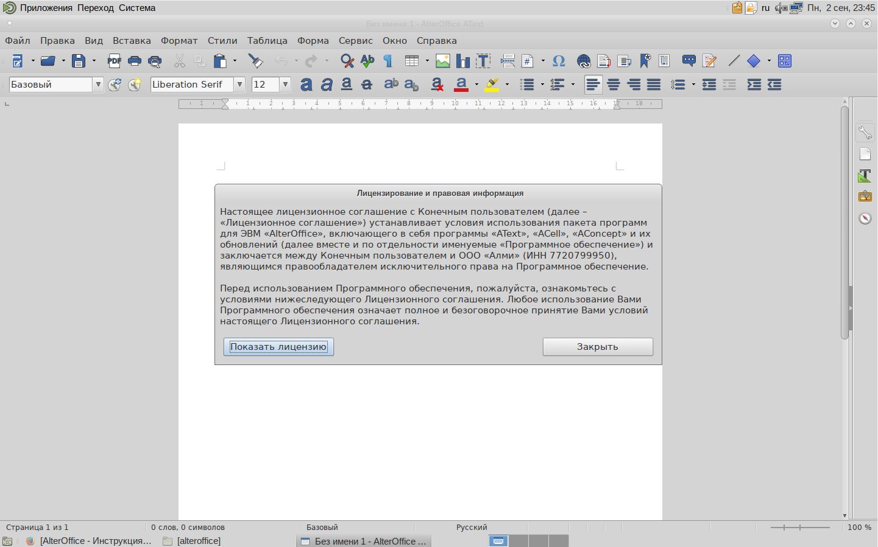Toggle bold text formatting
The height and width of the screenshot is (547, 878).
306,85
